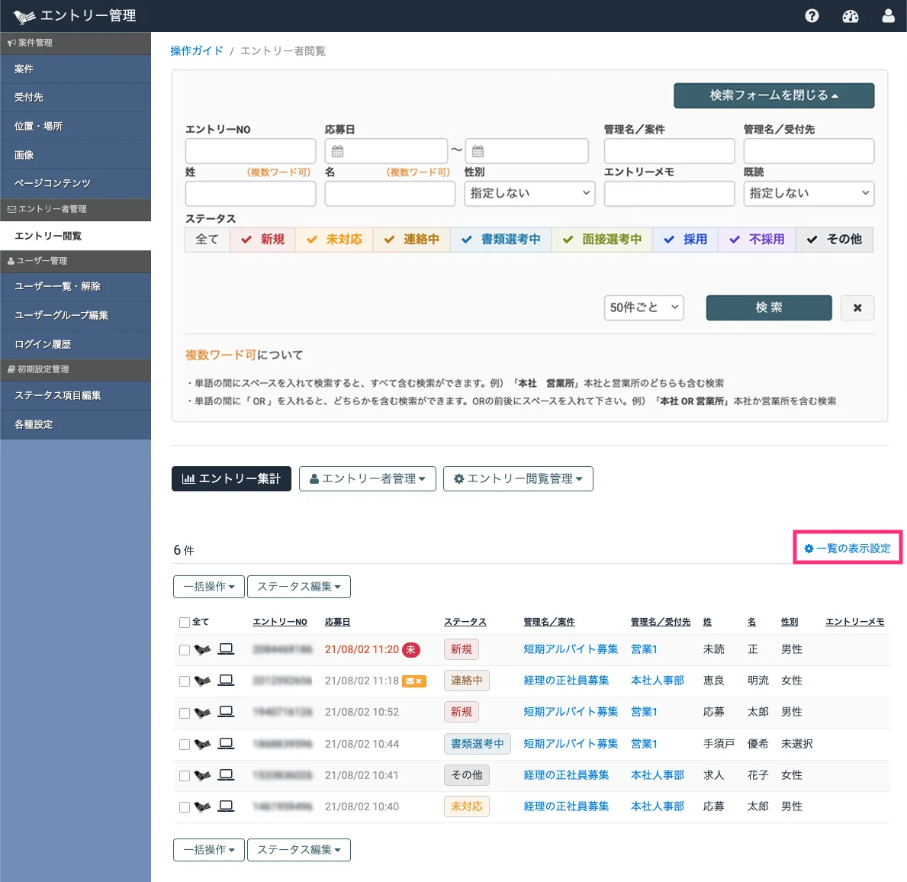
Task: Click bird icon in 21/08/02 10:40 row
Action: 202,806
